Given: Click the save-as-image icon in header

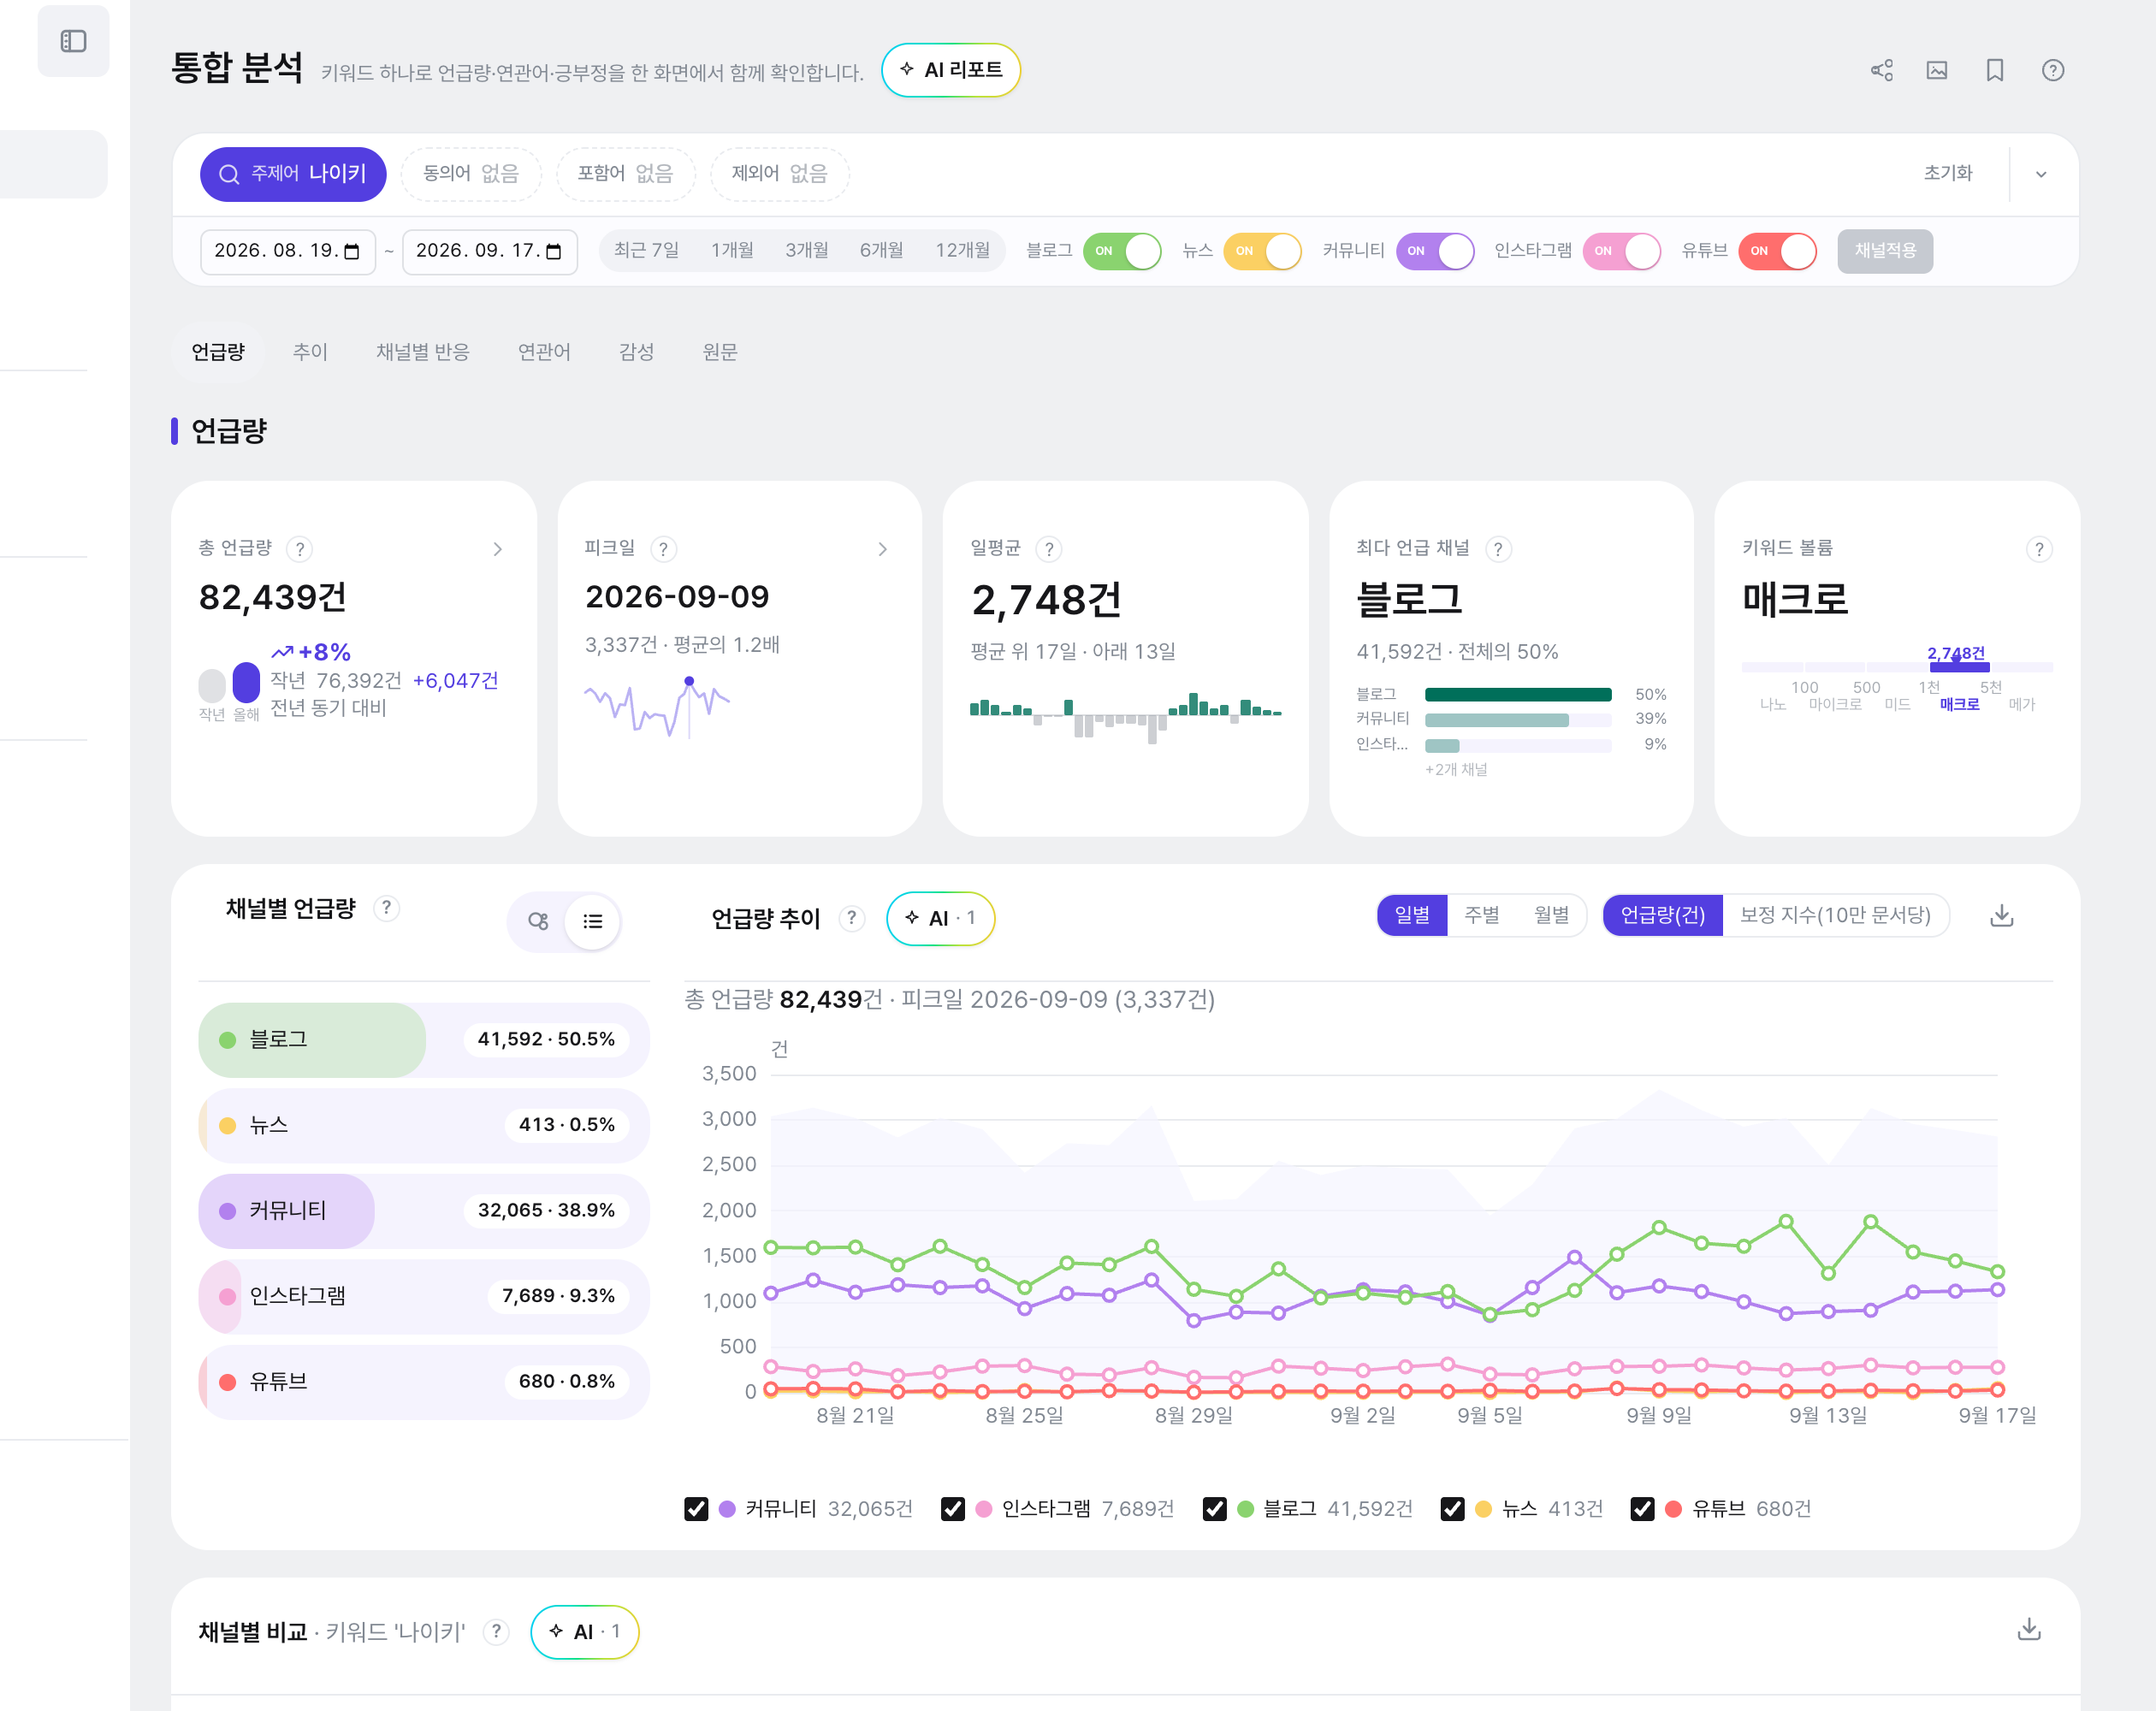Looking at the screenshot, I should (1937, 70).
